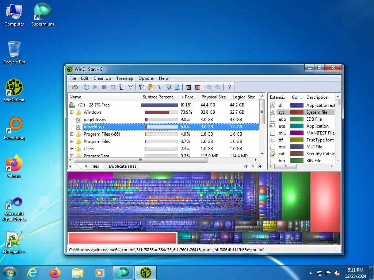Click the yellow .ttf color swatch
The image size is (374, 280).
297,140
